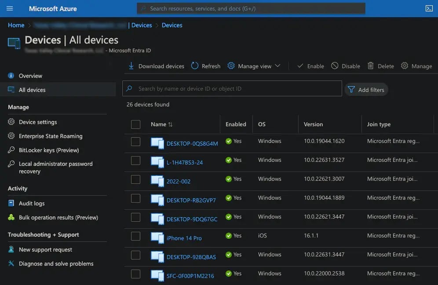Click the Refresh circular arrow icon

coord(195,66)
